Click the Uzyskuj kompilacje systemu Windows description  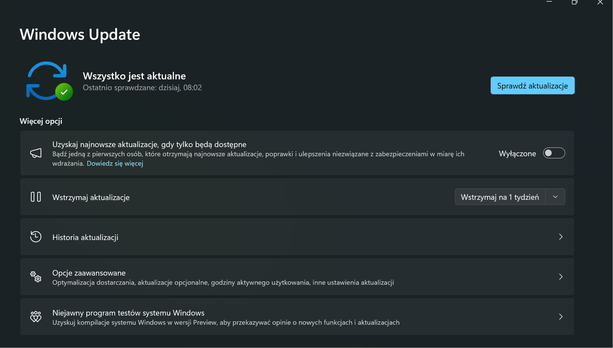(x=226, y=322)
